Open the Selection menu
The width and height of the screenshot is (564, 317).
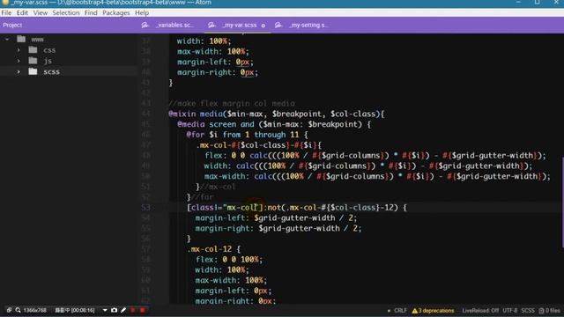pos(66,12)
